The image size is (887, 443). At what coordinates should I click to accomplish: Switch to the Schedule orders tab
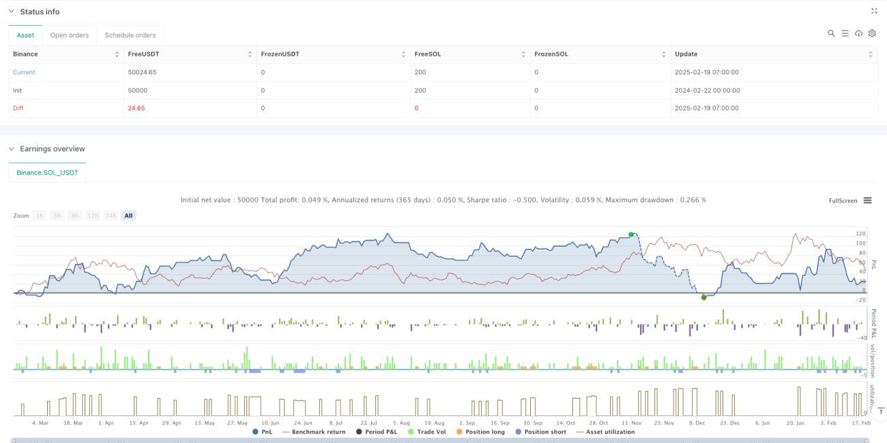[130, 35]
